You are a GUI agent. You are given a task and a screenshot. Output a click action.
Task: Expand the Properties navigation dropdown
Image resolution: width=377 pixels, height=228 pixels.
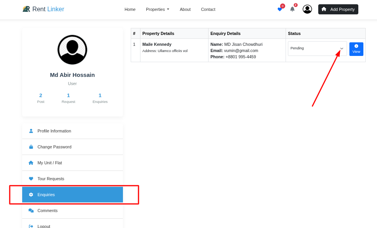pos(157,9)
